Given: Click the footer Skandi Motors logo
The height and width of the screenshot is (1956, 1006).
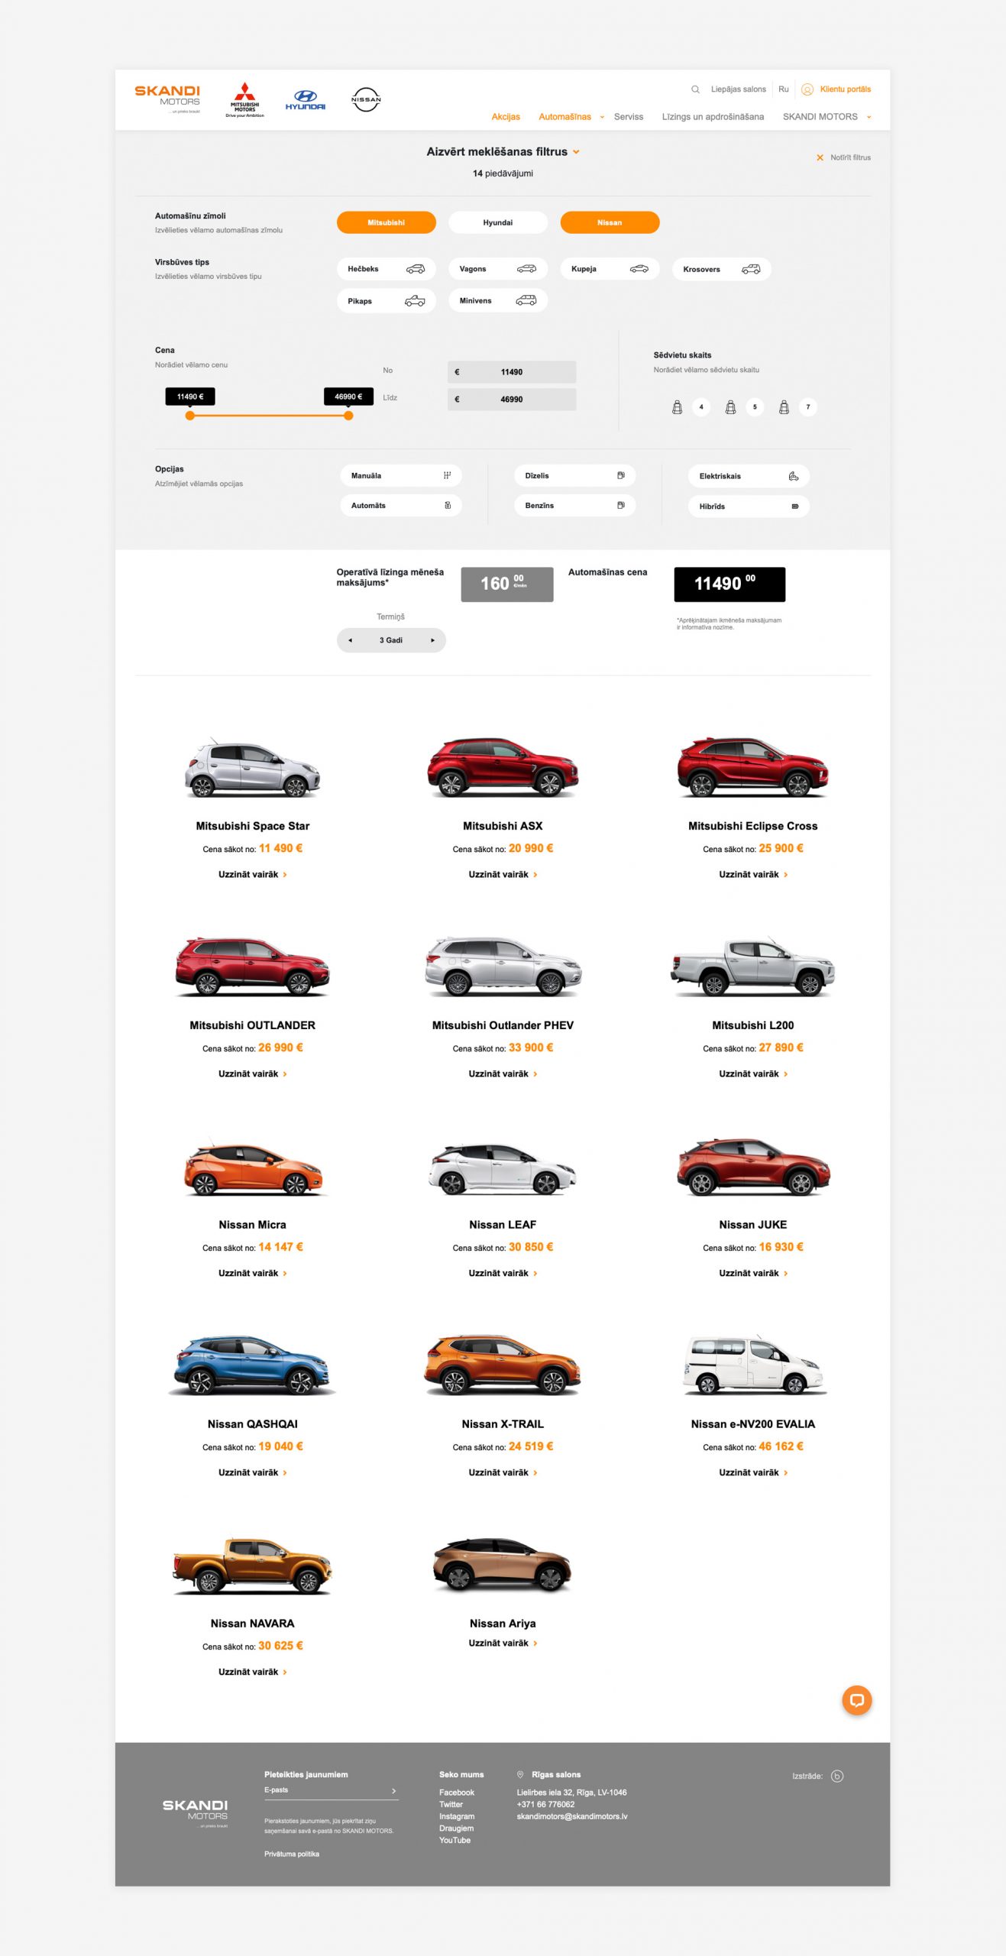Looking at the screenshot, I should 195,1813.
